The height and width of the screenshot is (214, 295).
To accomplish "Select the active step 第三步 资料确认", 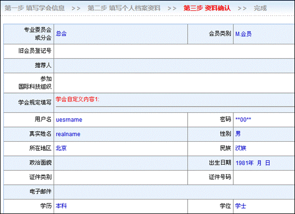I will (207, 8).
